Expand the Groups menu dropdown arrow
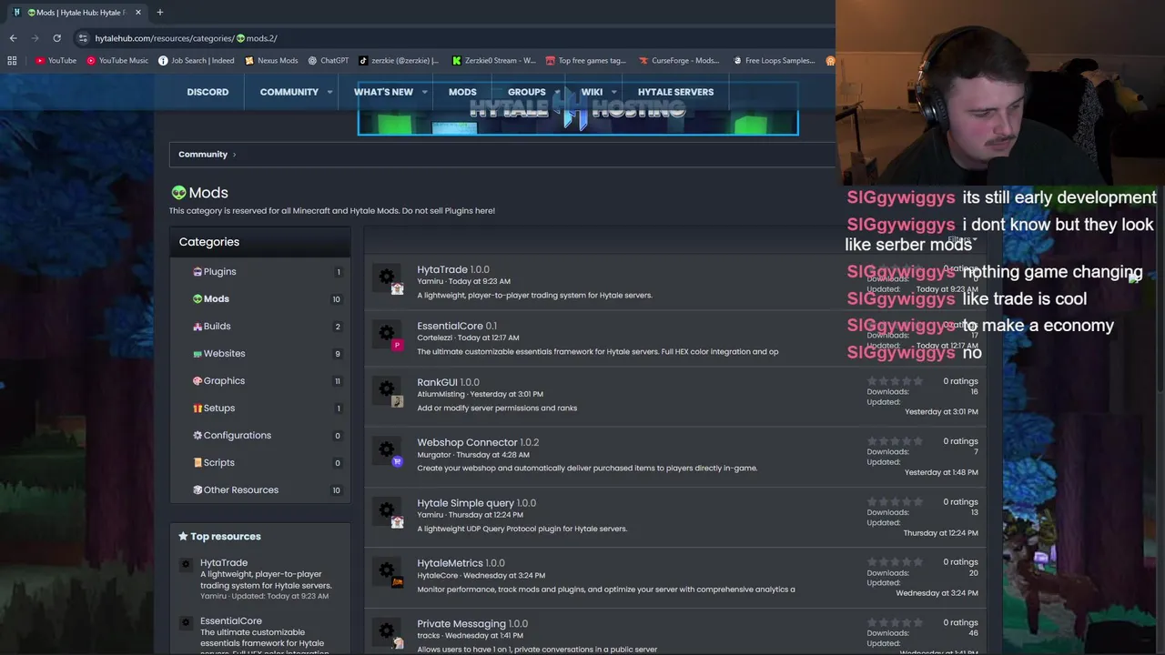1165x655 pixels. (x=557, y=92)
